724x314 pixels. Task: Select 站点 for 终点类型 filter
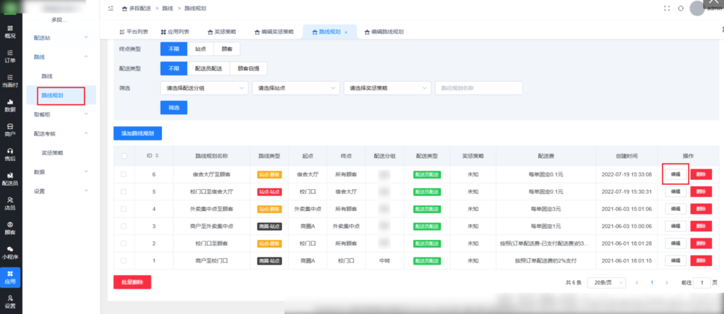click(x=200, y=49)
